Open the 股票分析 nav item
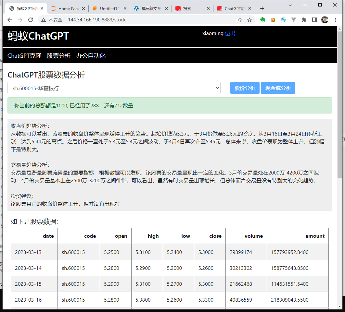Image resolution: width=345 pixels, height=312 pixels. pyautogui.click(x=58, y=56)
